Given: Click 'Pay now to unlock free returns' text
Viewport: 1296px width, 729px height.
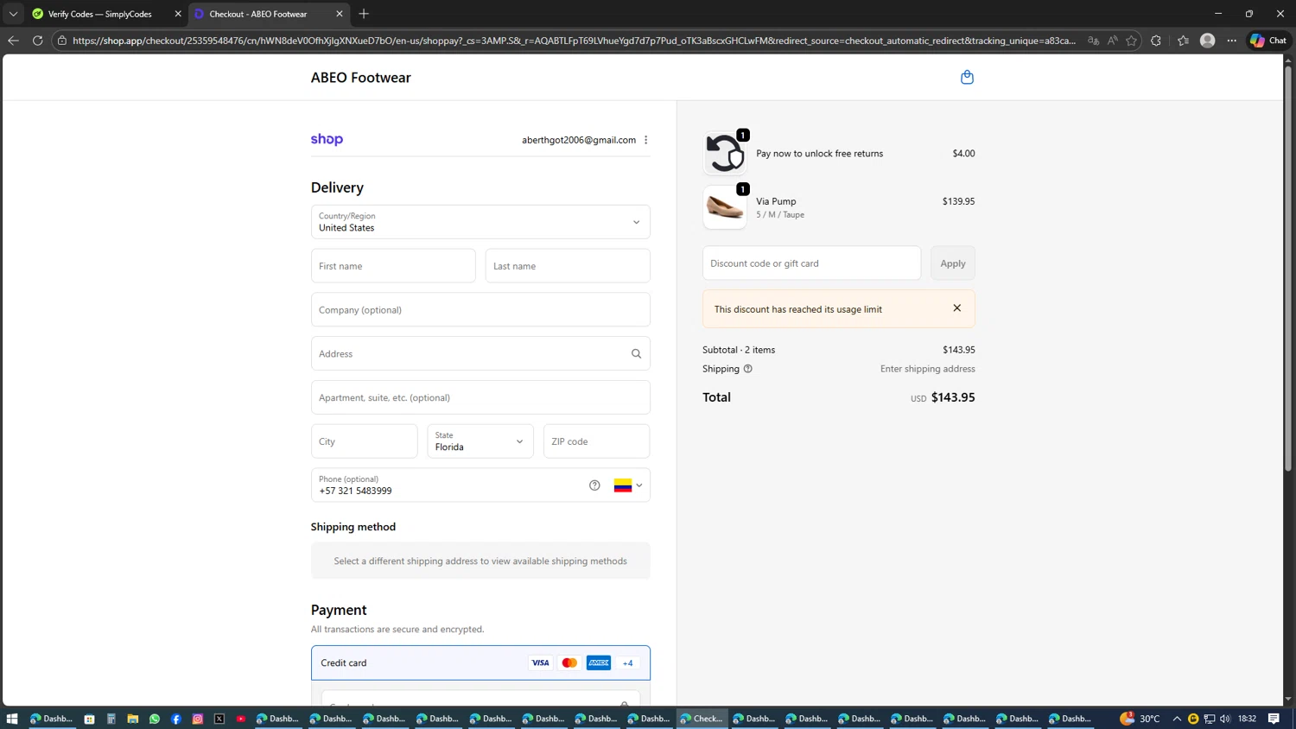Looking at the screenshot, I should pyautogui.click(x=819, y=154).
